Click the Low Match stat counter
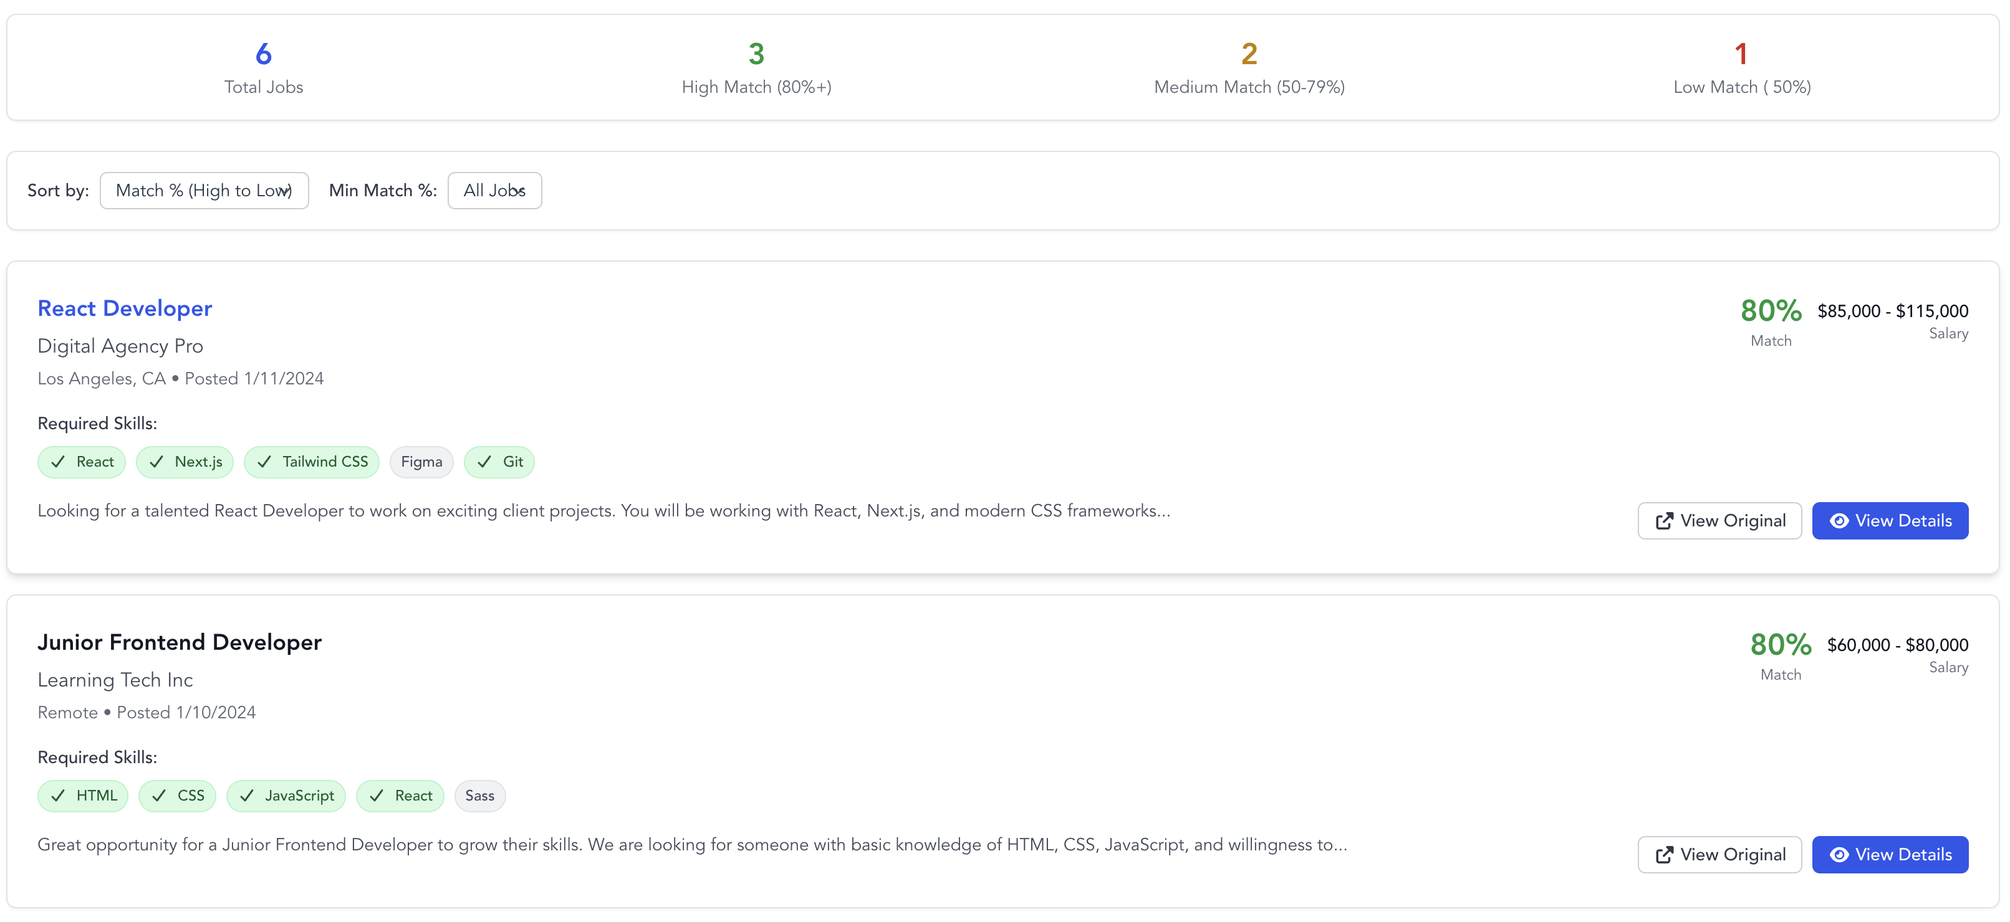Screen dimensions: 2010x922 (1741, 55)
